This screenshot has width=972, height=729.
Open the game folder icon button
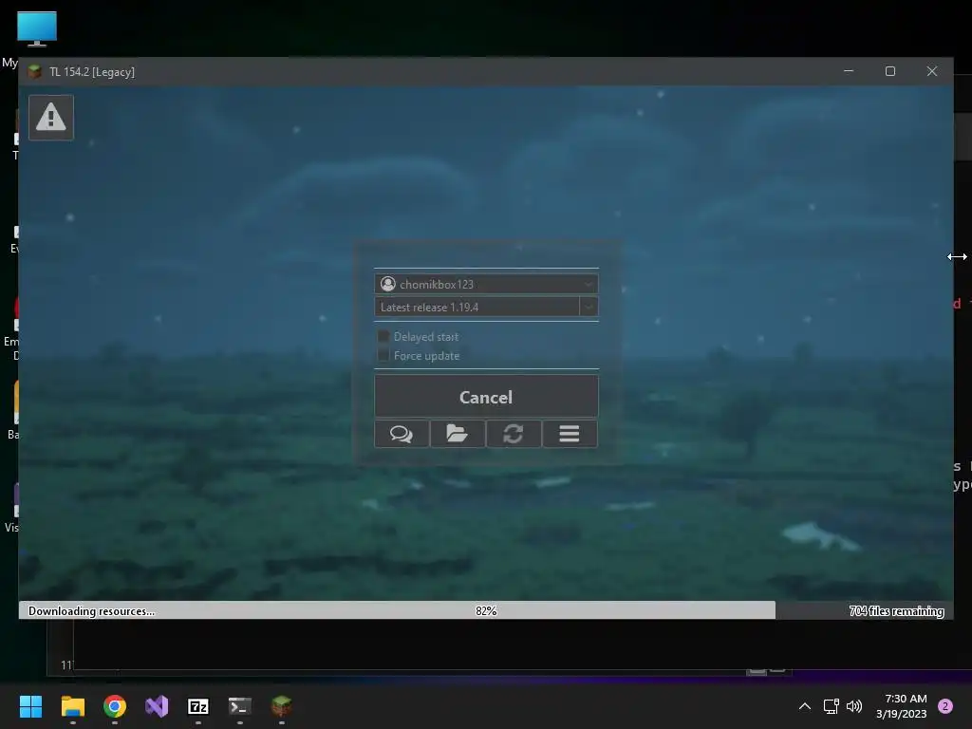[x=458, y=433]
